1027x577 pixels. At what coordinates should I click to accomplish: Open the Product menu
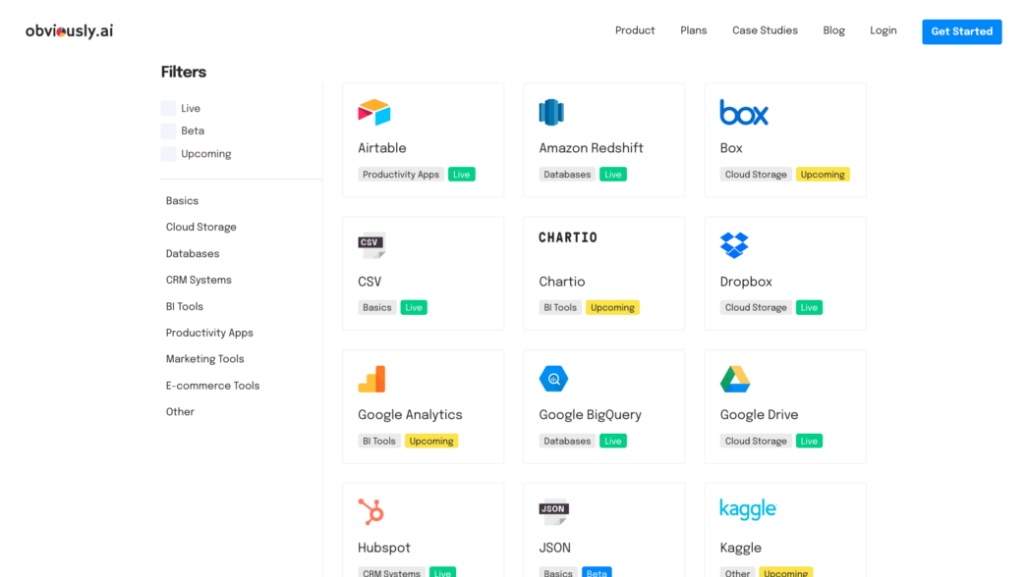tap(635, 30)
